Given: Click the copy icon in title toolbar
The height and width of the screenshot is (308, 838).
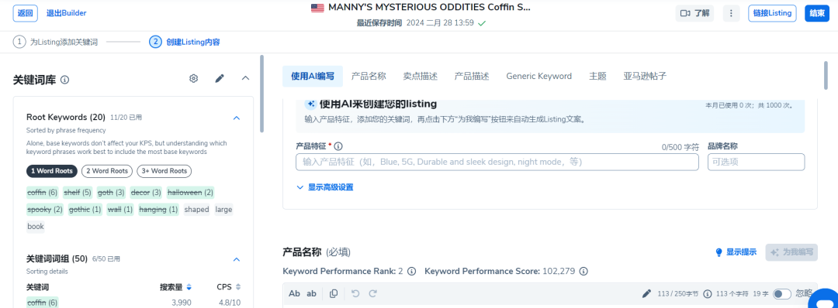Looking at the screenshot, I should (x=334, y=293).
